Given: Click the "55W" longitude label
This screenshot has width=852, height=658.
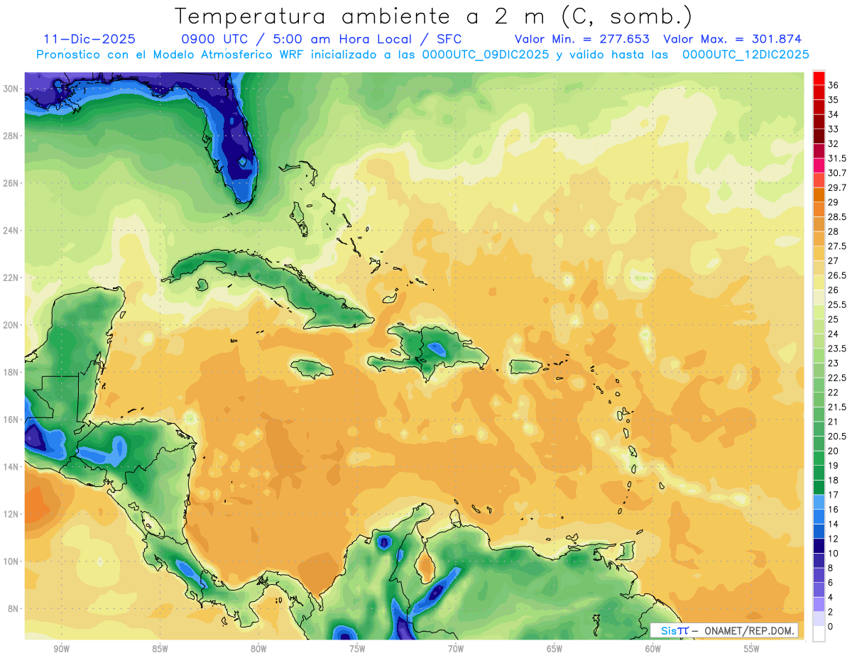Looking at the screenshot, I should [752, 649].
